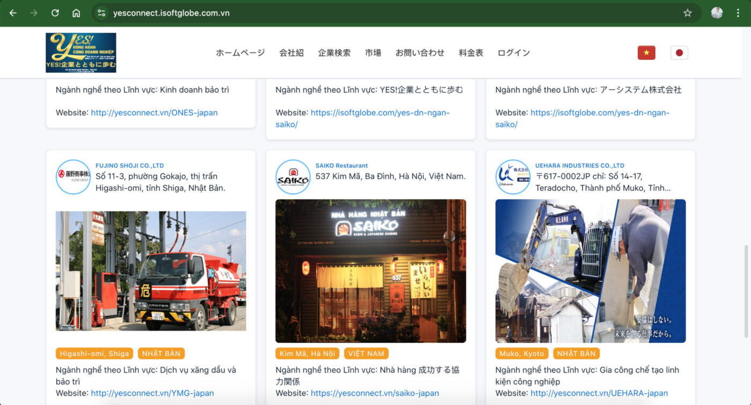Open FUJINO SHOJI CO.,LTD title link

[130, 166]
